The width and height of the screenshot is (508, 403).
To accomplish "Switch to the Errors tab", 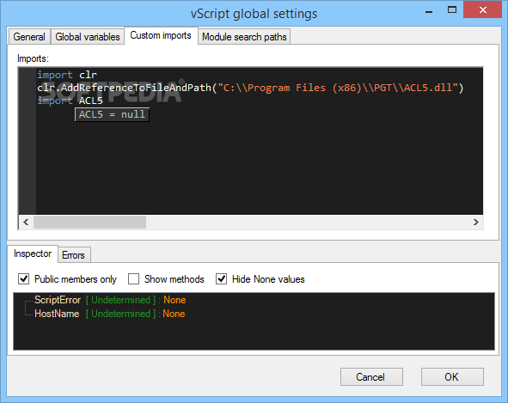I will pyautogui.click(x=73, y=255).
